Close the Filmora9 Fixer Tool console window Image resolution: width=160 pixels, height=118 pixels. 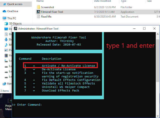click(154, 28)
